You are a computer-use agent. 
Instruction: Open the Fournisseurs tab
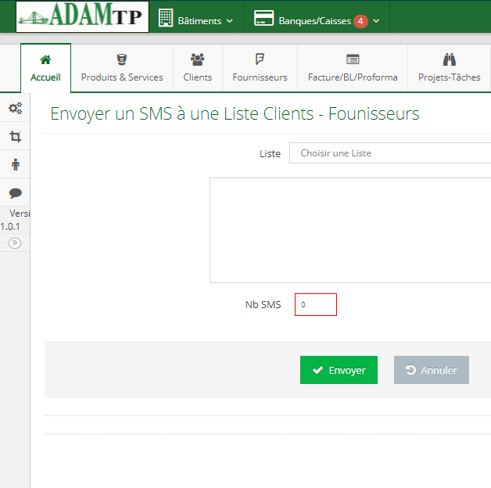(x=260, y=69)
